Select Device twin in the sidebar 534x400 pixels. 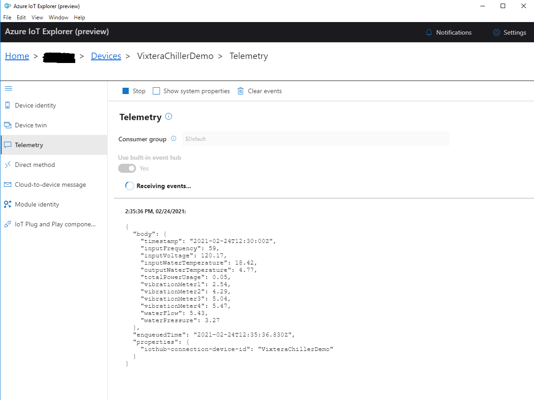tap(54, 125)
